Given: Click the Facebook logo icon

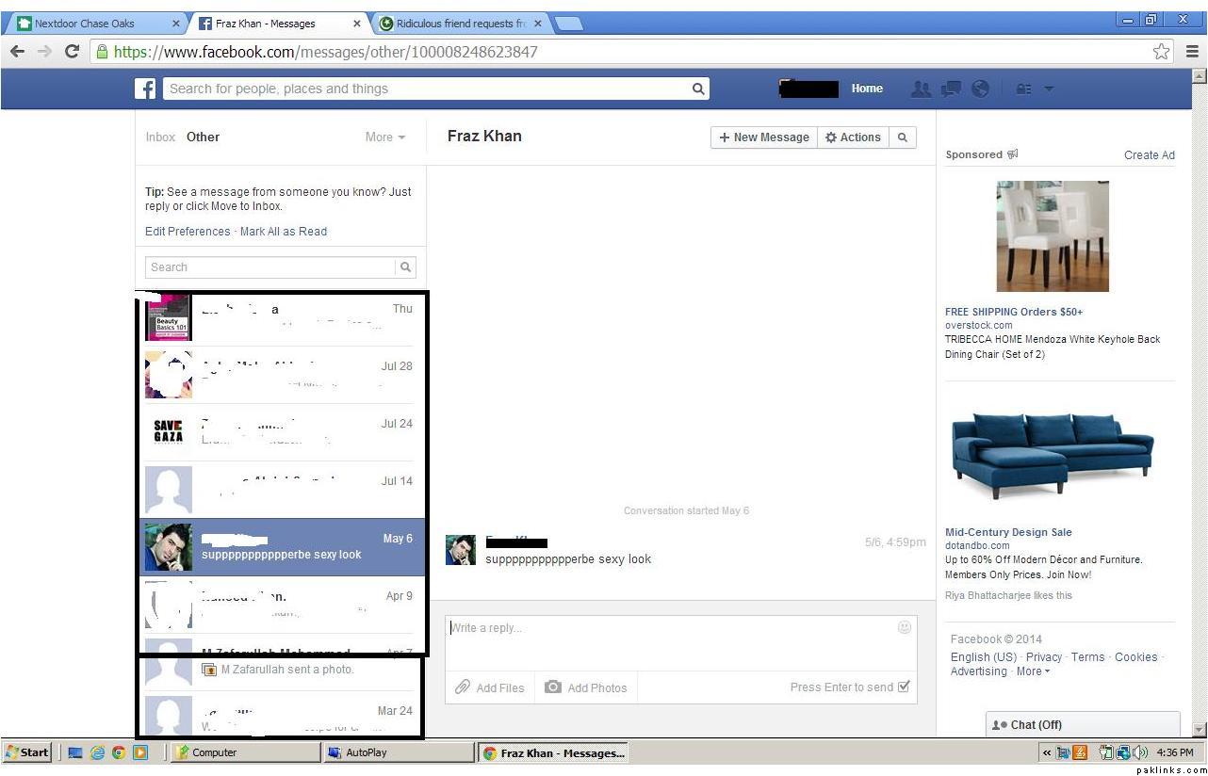Looking at the screenshot, I should coord(145,89).
